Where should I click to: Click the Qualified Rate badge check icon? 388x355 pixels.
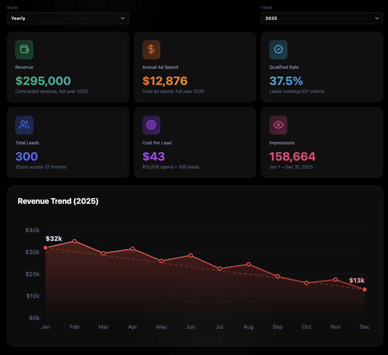click(278, 50)
